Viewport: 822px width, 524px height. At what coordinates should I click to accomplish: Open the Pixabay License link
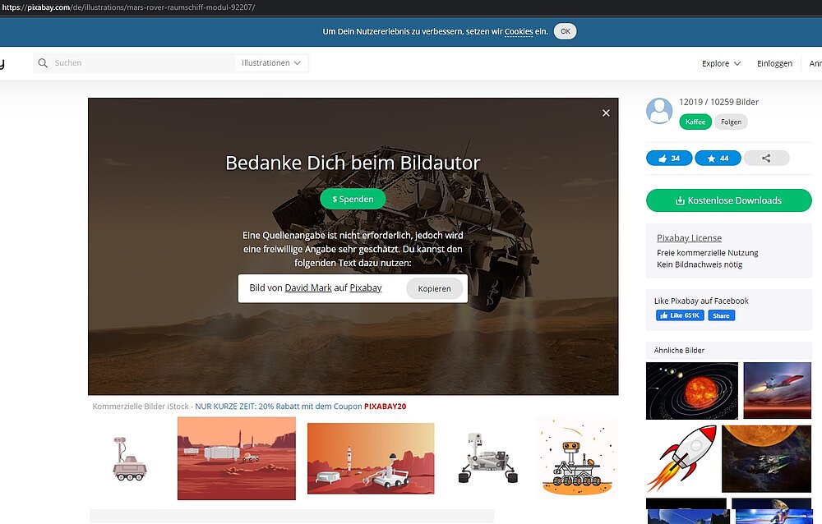point(689,238)
